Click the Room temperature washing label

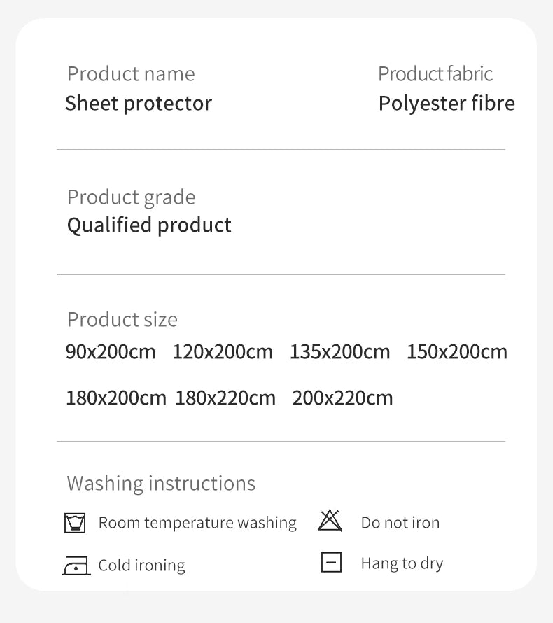197,523
